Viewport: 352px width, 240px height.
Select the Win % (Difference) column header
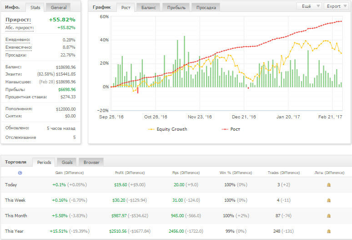pyautogui.click(x=236, y=173)
